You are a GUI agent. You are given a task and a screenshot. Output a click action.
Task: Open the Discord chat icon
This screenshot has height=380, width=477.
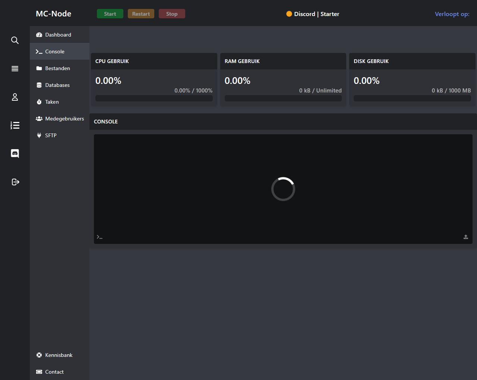click(15, 154)
